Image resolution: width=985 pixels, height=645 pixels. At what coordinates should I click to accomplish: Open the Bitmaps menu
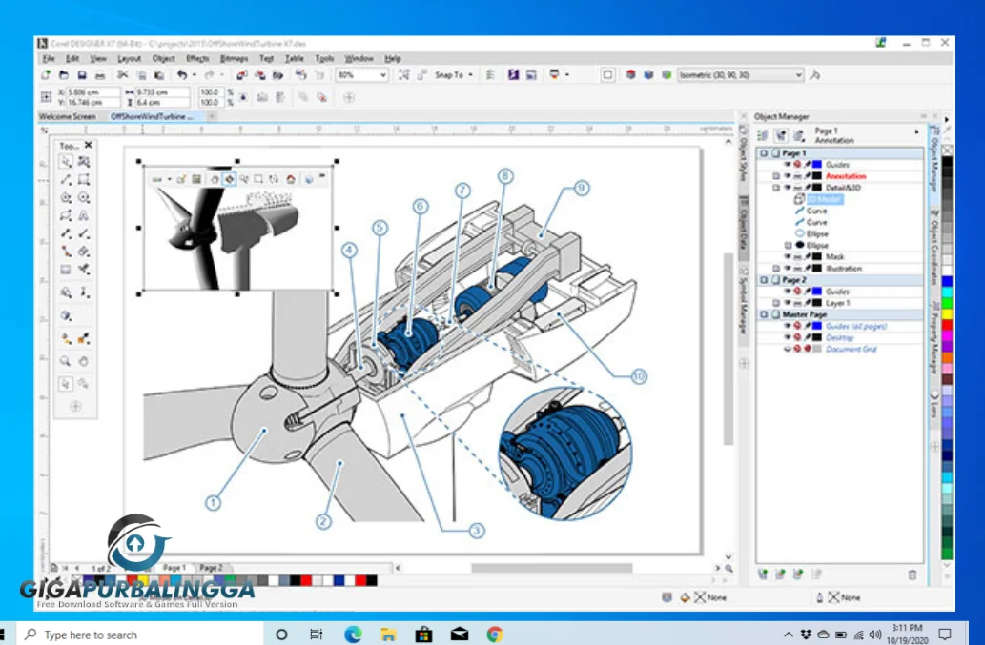point(234,58)
